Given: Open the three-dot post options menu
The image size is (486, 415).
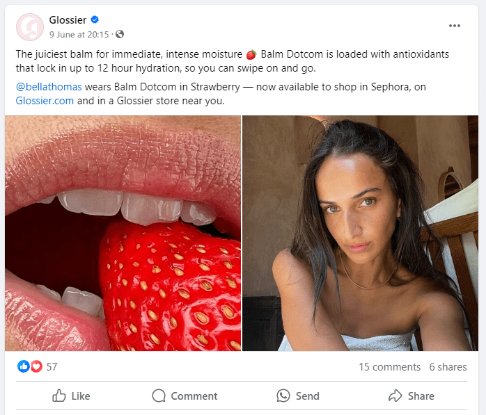Looking at the screenshot, I should click(455, 26).
